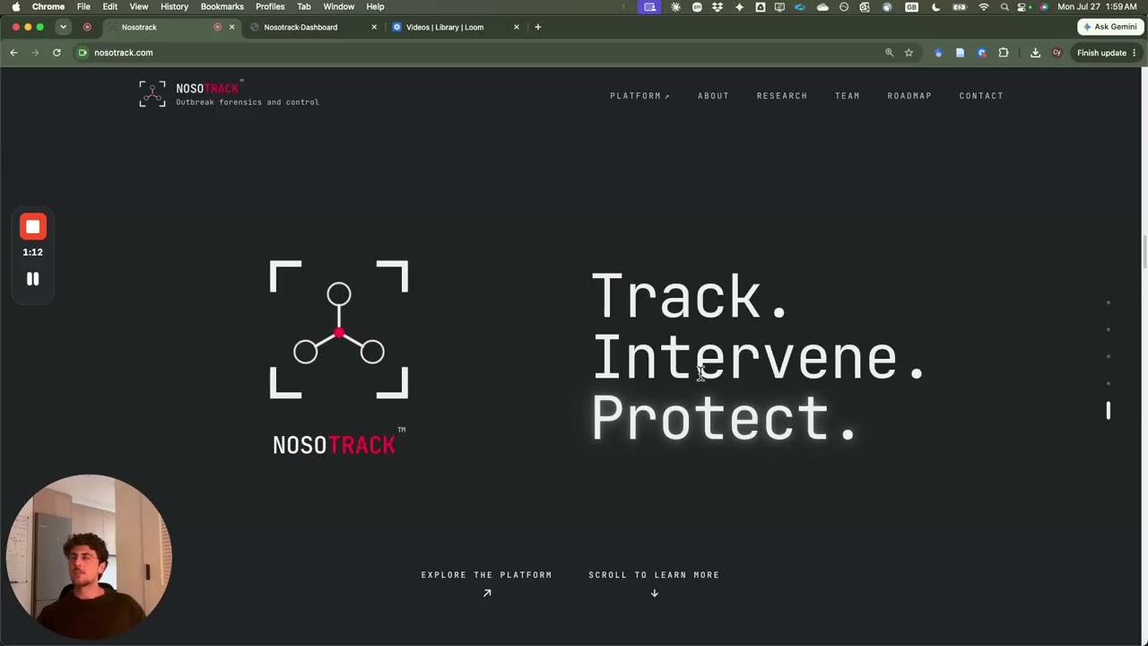Go to the About page
Image resolution: width=1148 pixels, height=646 pixels.
pyautogui.click(x=713, y=96)
